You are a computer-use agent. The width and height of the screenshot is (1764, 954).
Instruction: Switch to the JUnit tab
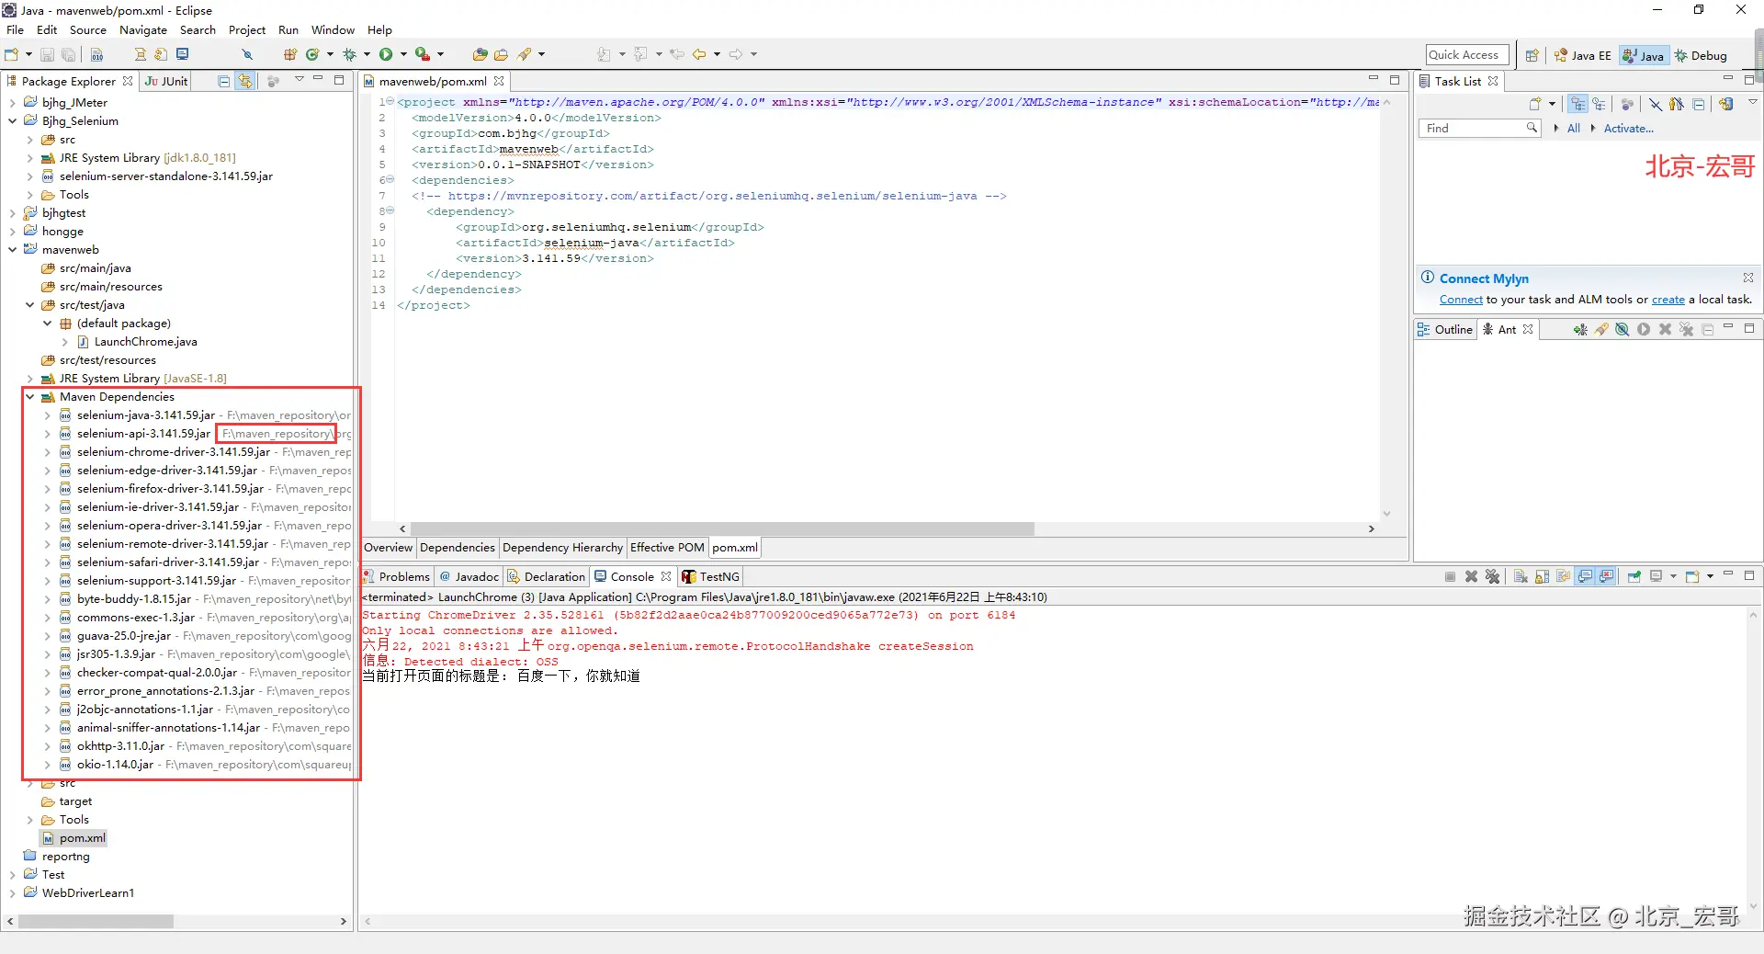pyautogui.click(x=166, y=81)
